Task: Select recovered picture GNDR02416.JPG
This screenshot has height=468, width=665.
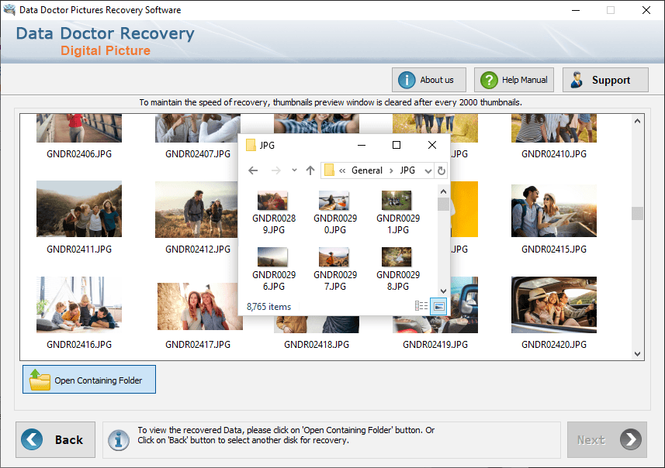Action: 79,305
